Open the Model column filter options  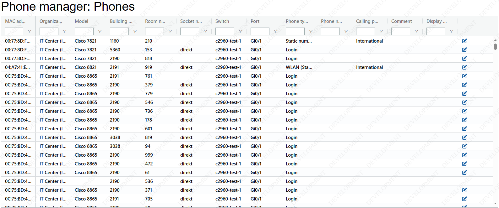tap(100, 31)
